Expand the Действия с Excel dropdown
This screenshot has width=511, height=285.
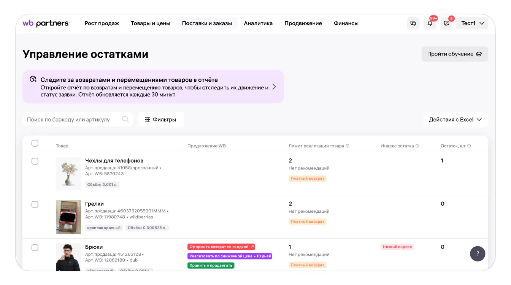pyautogui.click(x=455, y=119)
